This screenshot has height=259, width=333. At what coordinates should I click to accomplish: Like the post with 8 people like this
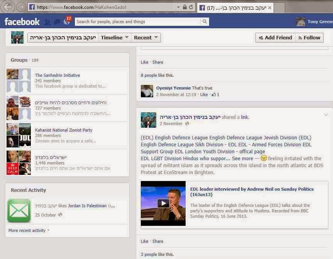coord(144,62)
